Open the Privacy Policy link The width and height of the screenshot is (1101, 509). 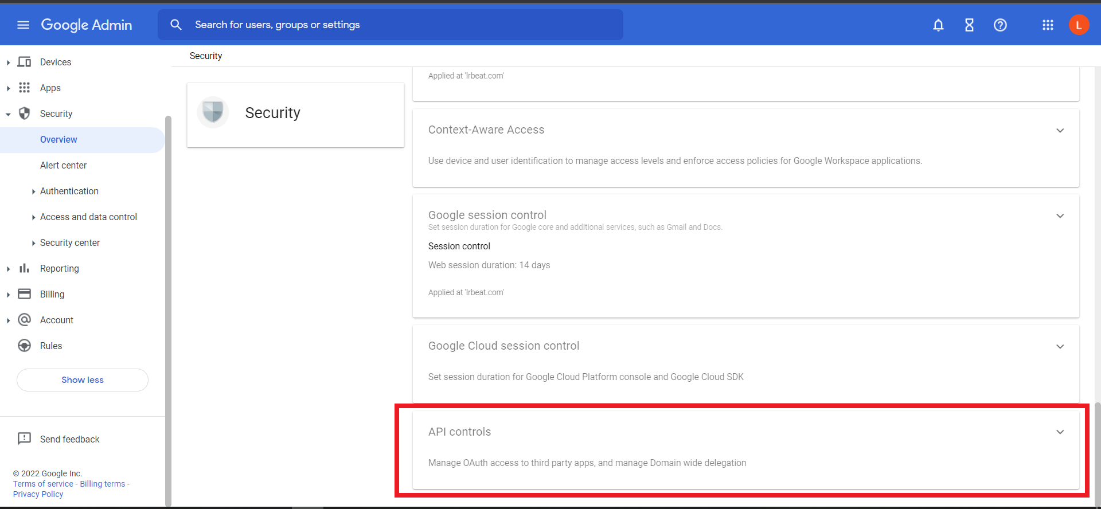38,494
